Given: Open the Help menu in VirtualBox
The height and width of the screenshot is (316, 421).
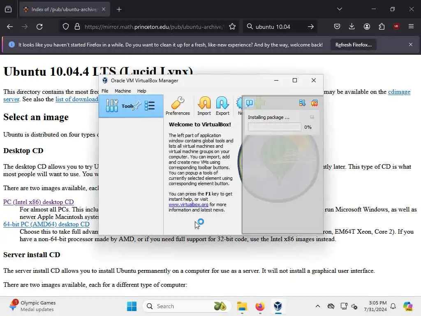Looking at the screenshot, I should 141,91.
